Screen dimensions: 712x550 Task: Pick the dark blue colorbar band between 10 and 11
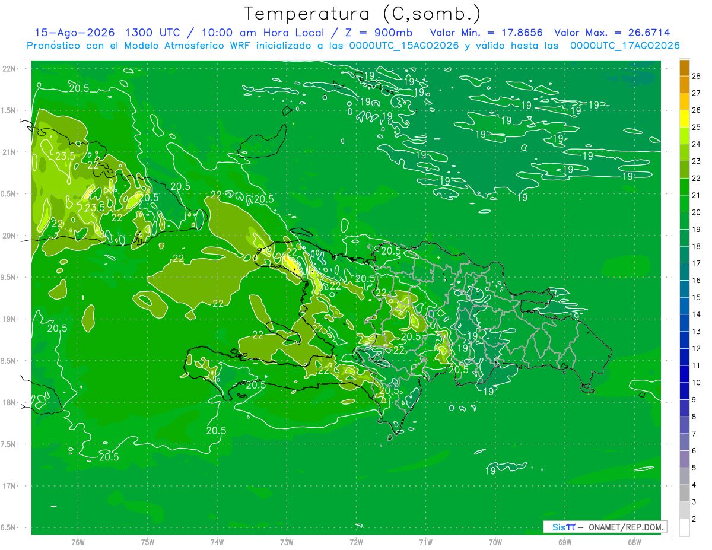coord(684,374)
